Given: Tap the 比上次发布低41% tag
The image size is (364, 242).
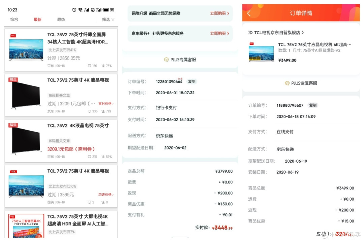Looking at the screenshot, I should pos(62,50).
